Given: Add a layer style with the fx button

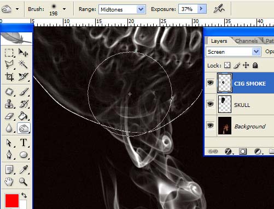Looking at the screenshot, I should pos(228,151).
